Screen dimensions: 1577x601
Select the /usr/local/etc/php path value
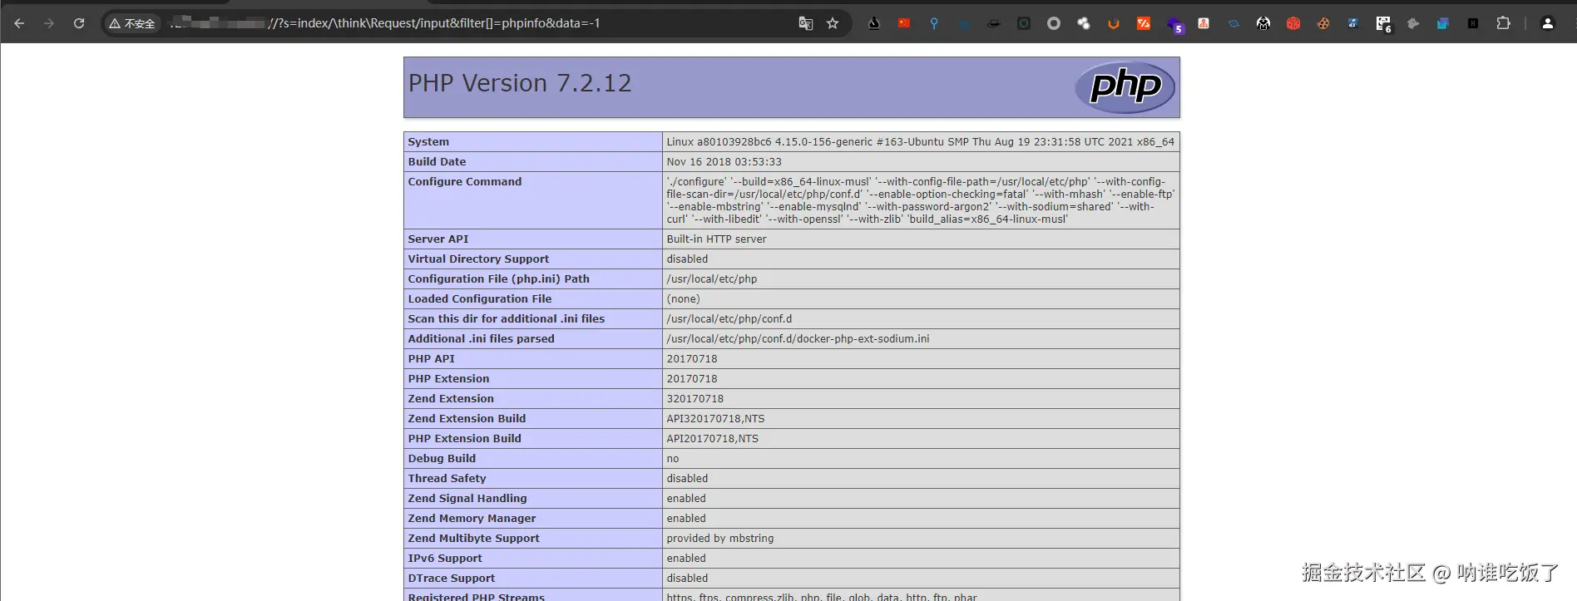point(711,279)
